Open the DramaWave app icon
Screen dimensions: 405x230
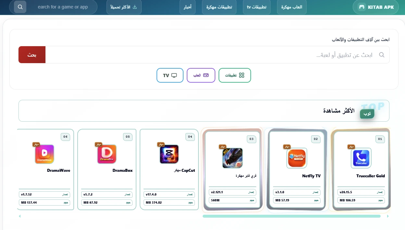[44, 154]
